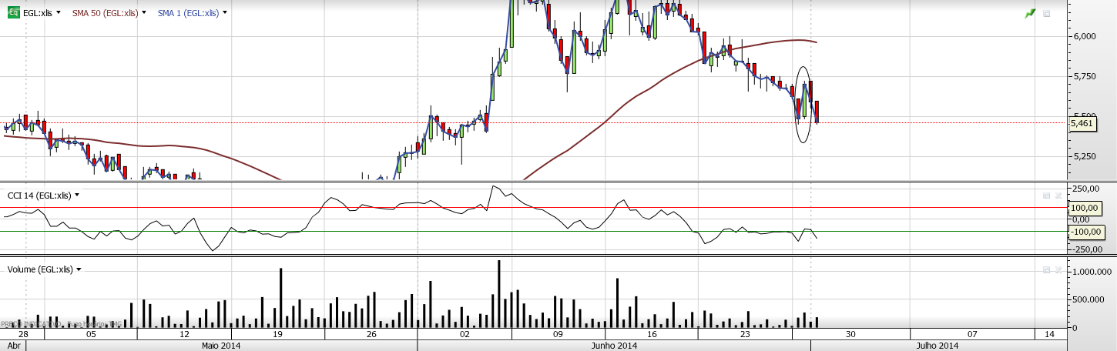
Task: Click the 1.000.000 volume axis label
Action: coord(1092,272)
